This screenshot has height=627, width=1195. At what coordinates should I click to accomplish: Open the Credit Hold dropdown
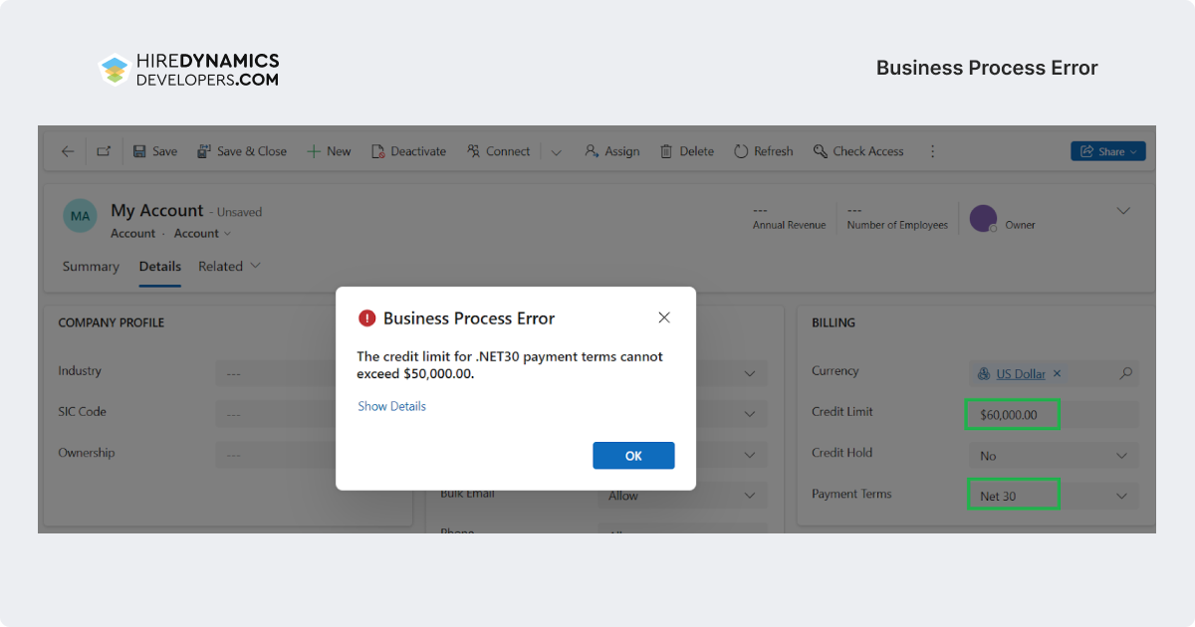1054,455
